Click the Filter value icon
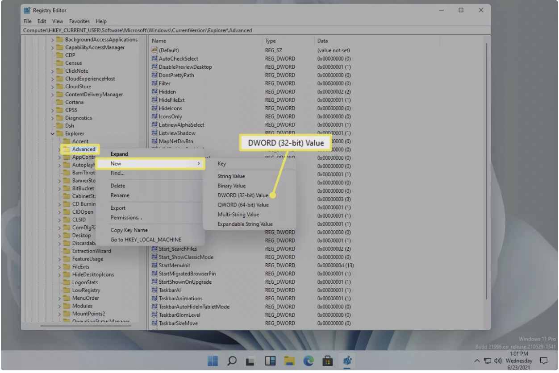Image resolution: width=559 pixels, height=373 pixels. tap(155, 83)
